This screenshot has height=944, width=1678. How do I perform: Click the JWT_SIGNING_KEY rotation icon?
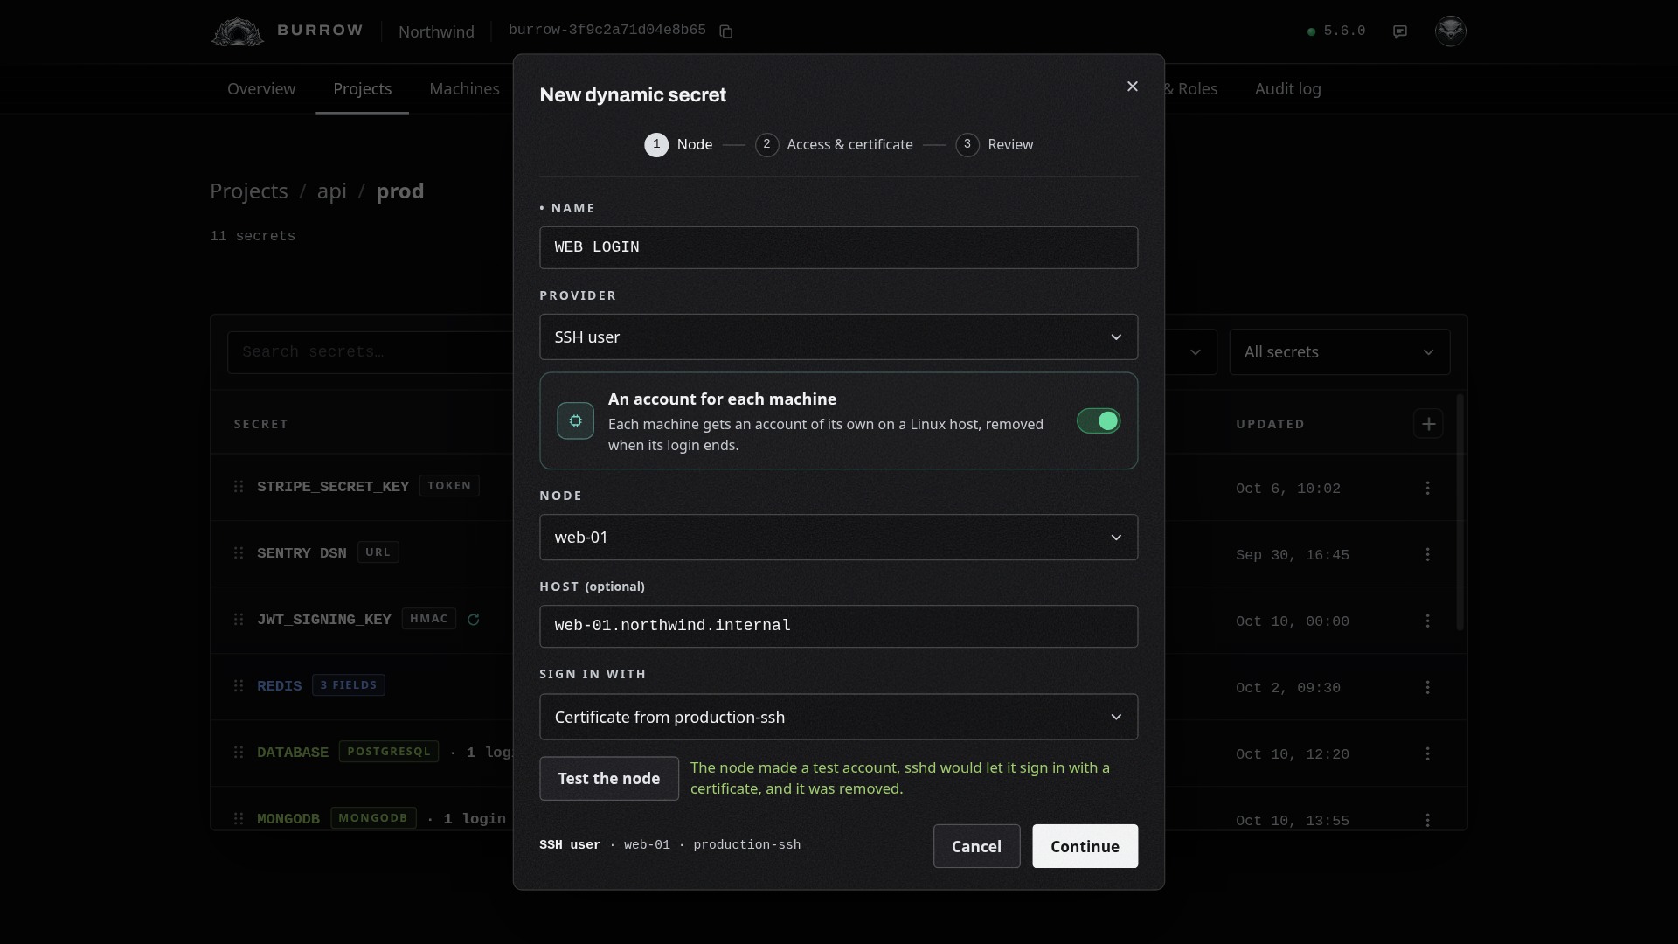tap(474, 620)
